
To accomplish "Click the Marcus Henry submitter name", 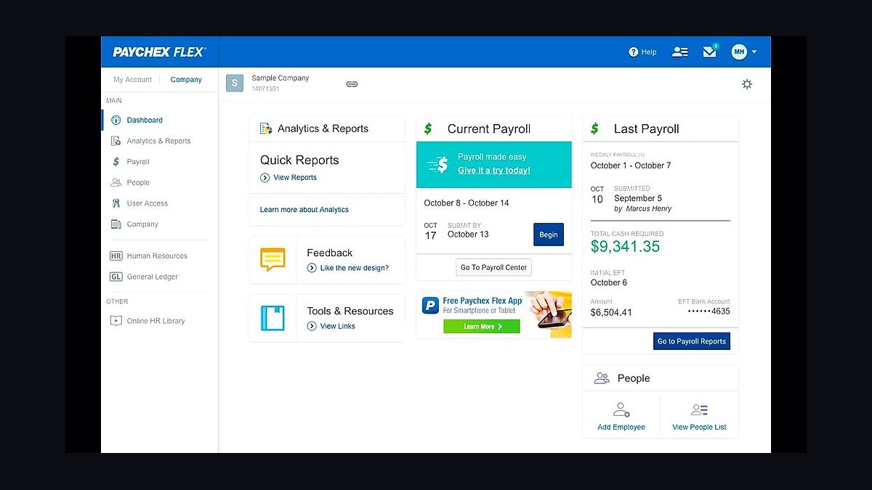I will (x=648, y=209).
